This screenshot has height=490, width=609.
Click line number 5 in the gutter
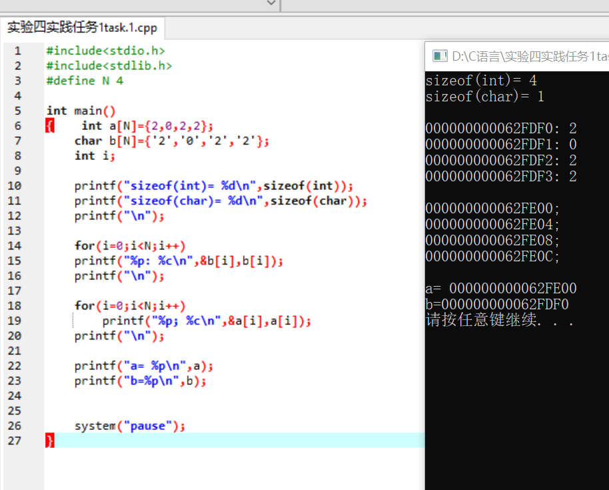(x=17, y=111)
